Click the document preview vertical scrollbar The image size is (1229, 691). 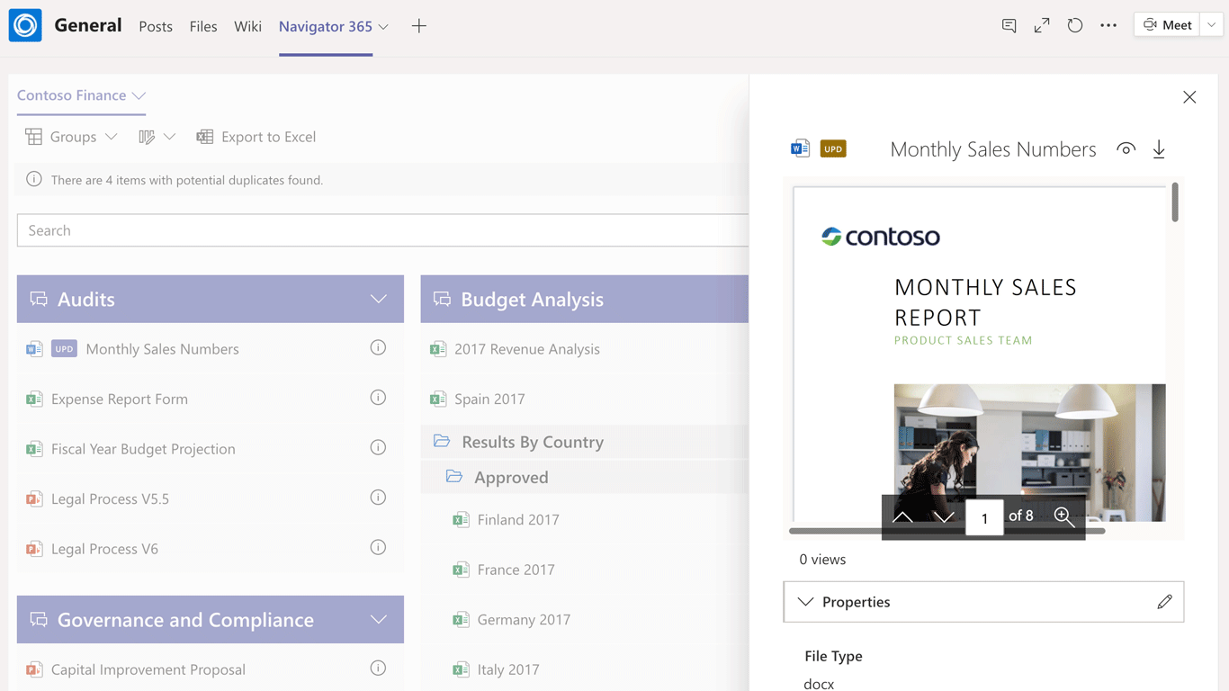tap(1175, 203)
